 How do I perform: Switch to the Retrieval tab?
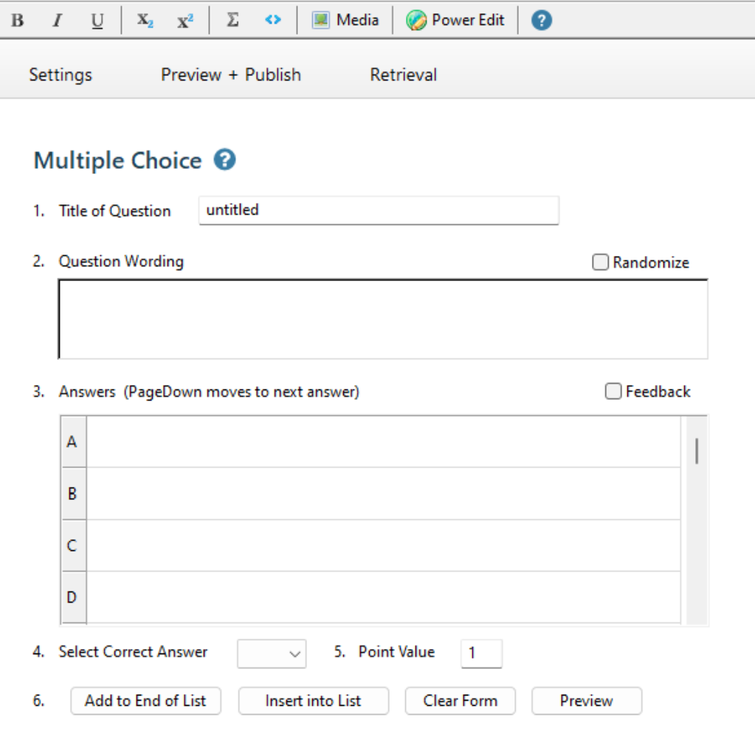[x=404, y=74]
